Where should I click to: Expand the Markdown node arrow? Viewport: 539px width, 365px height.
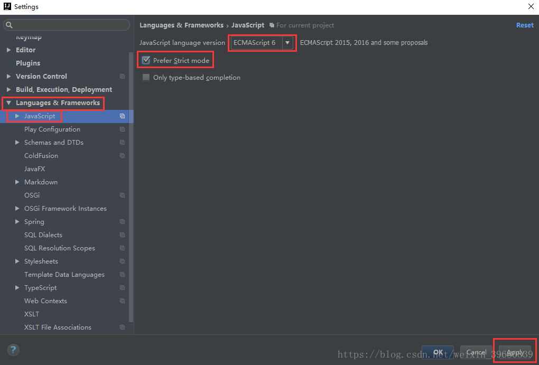(x=17, y=182)
